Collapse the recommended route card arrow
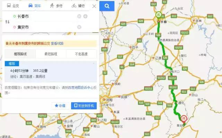 (94, 63)
